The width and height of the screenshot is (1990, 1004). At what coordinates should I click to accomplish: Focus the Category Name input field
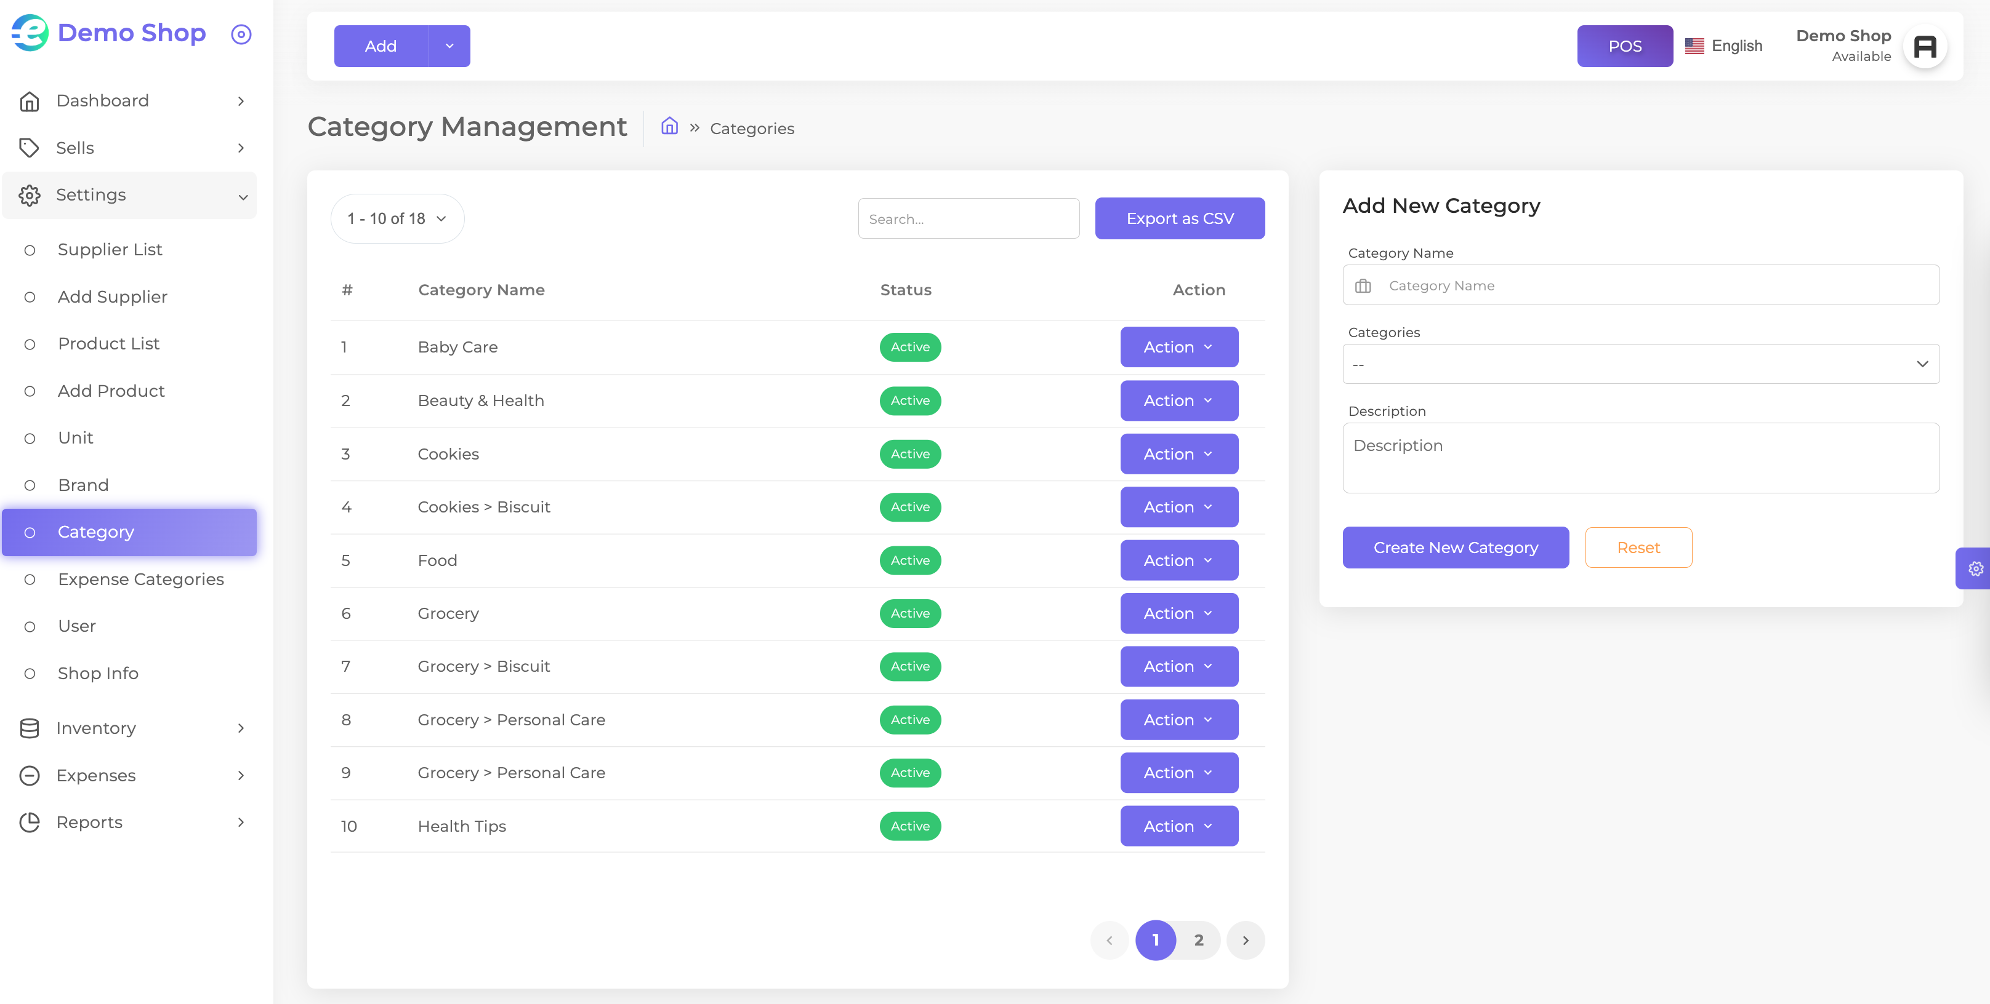tap(1641, 285)
